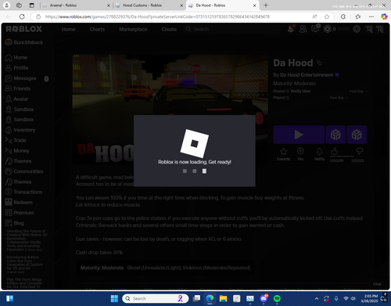
Task: Open Windows Start menu
Action: 114,298
